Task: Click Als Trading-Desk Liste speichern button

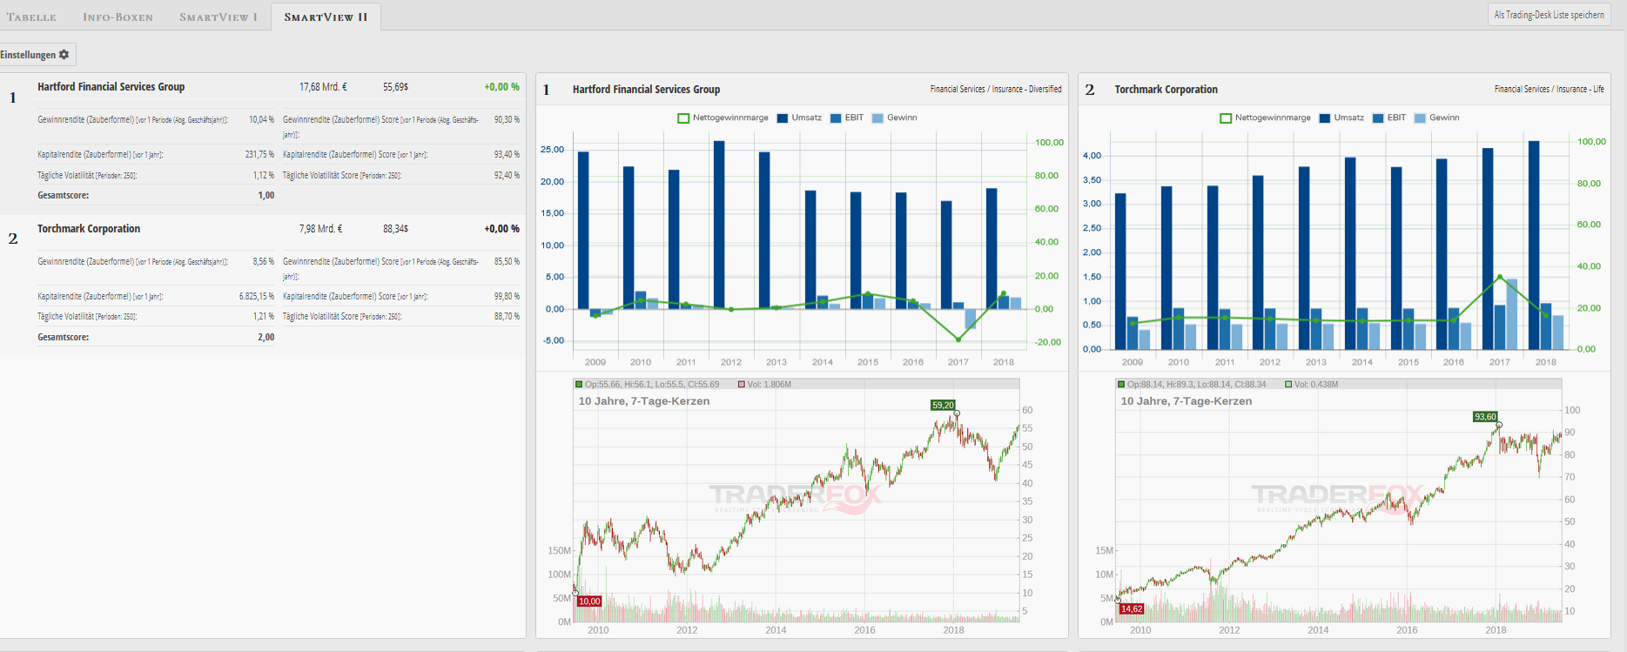Action: (x=1549, y=15)
